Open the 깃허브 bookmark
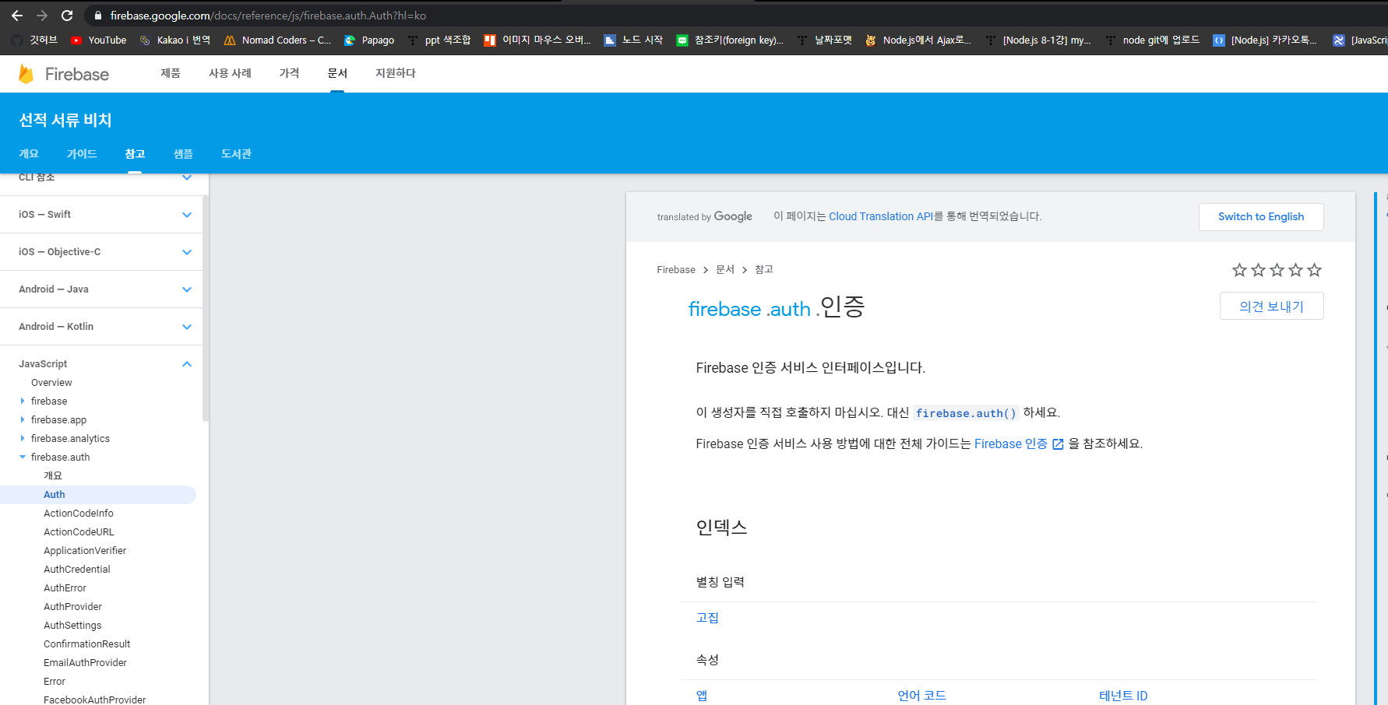1388x705 pixels. (x=35, y=40)
